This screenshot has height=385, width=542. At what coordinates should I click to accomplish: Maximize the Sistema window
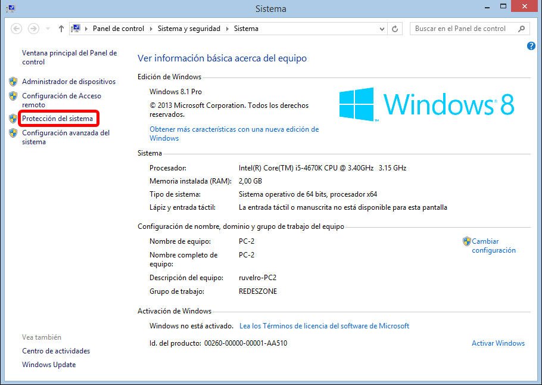[503, 7]
